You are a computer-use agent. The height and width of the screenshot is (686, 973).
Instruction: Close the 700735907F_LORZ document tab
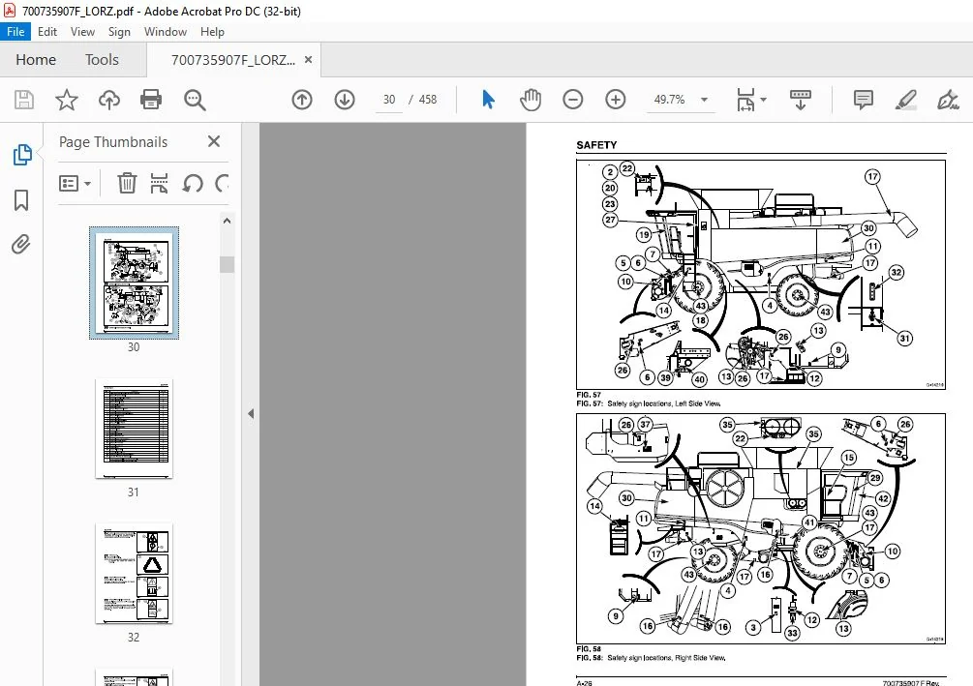(x=309, y=60)
